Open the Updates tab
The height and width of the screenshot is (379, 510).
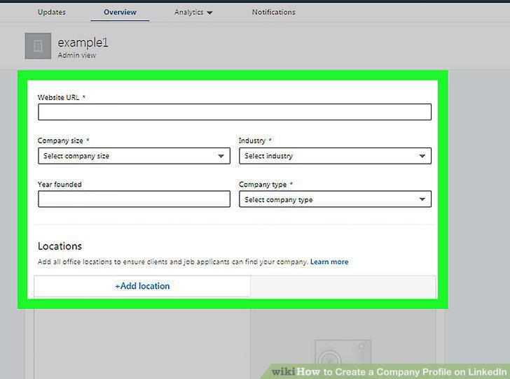[x=51, y=13]
